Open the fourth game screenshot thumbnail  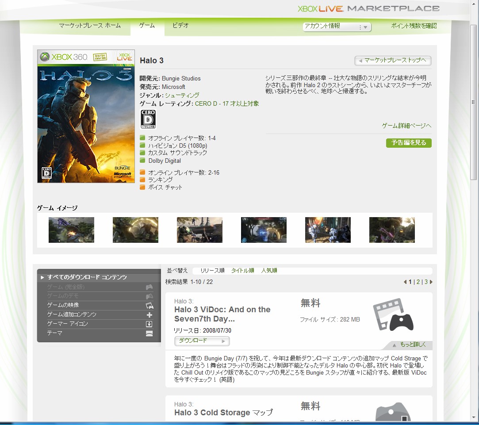click(264, 230)
